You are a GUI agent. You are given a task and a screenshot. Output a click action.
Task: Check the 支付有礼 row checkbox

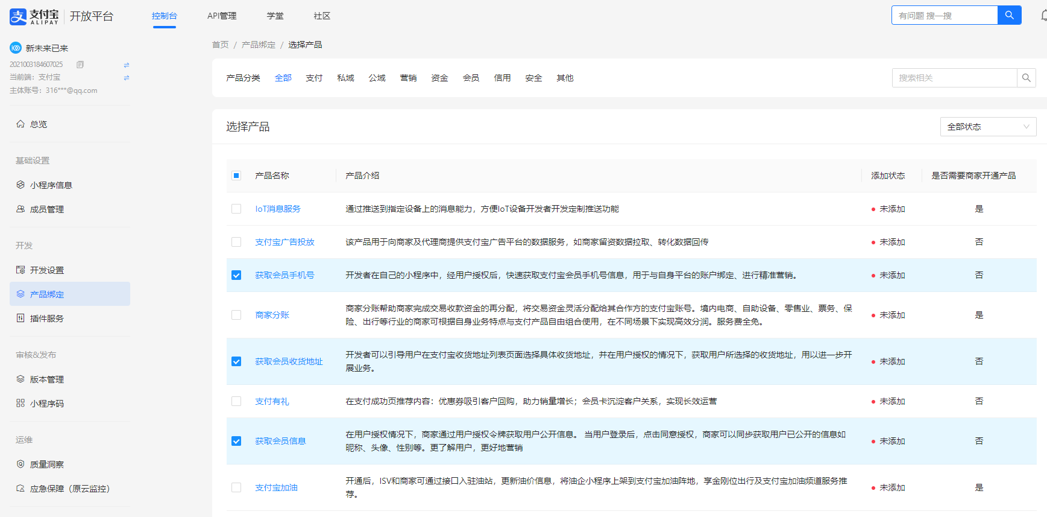coord(236,401)
